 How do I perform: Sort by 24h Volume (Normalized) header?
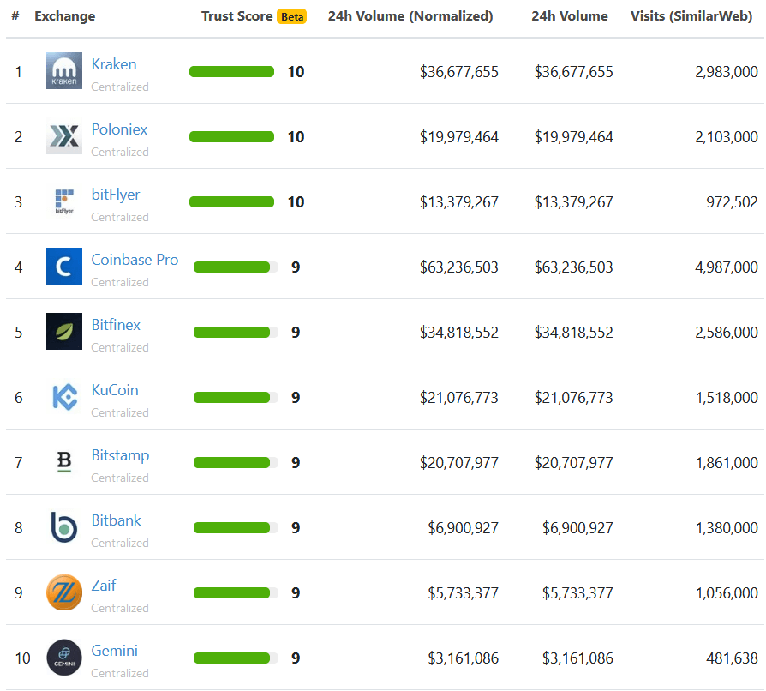coord(410,16)
